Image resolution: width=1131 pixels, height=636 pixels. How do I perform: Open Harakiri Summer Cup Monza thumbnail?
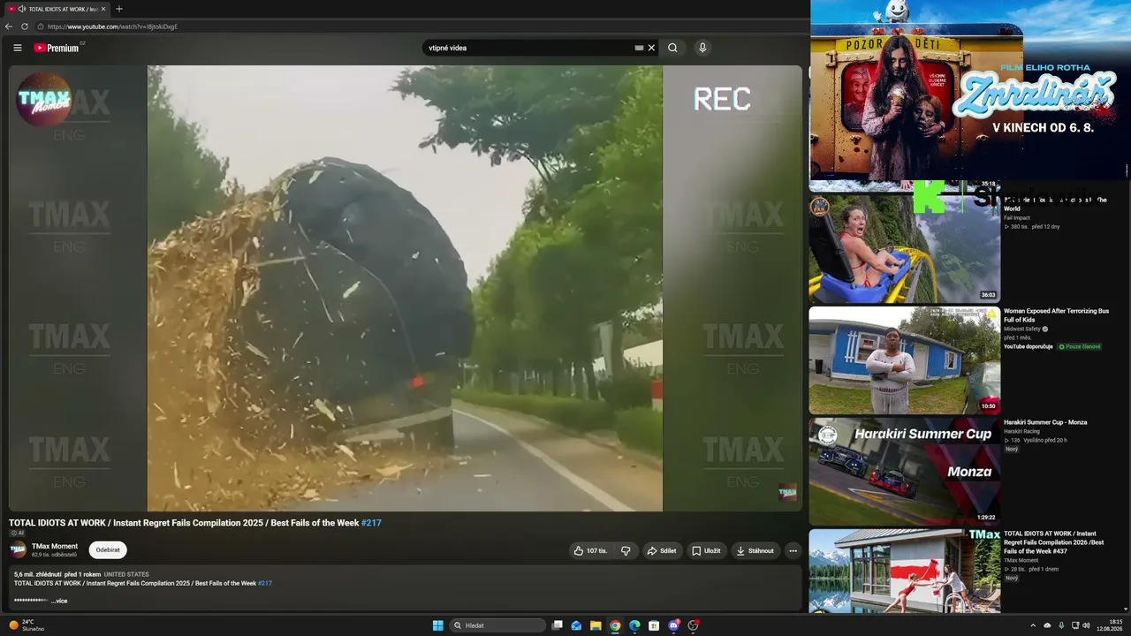pyautogui.click(x=905, y=472)
